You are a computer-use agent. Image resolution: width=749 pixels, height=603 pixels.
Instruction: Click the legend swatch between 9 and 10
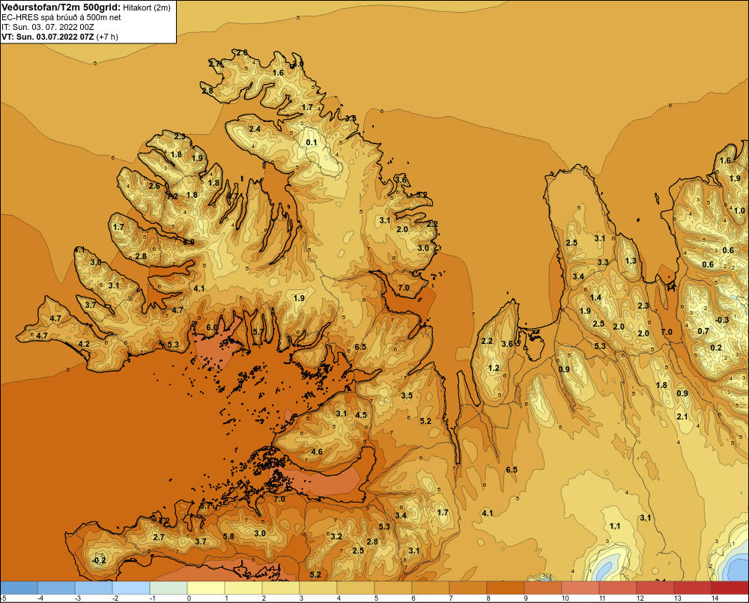(x=542, y=587)
